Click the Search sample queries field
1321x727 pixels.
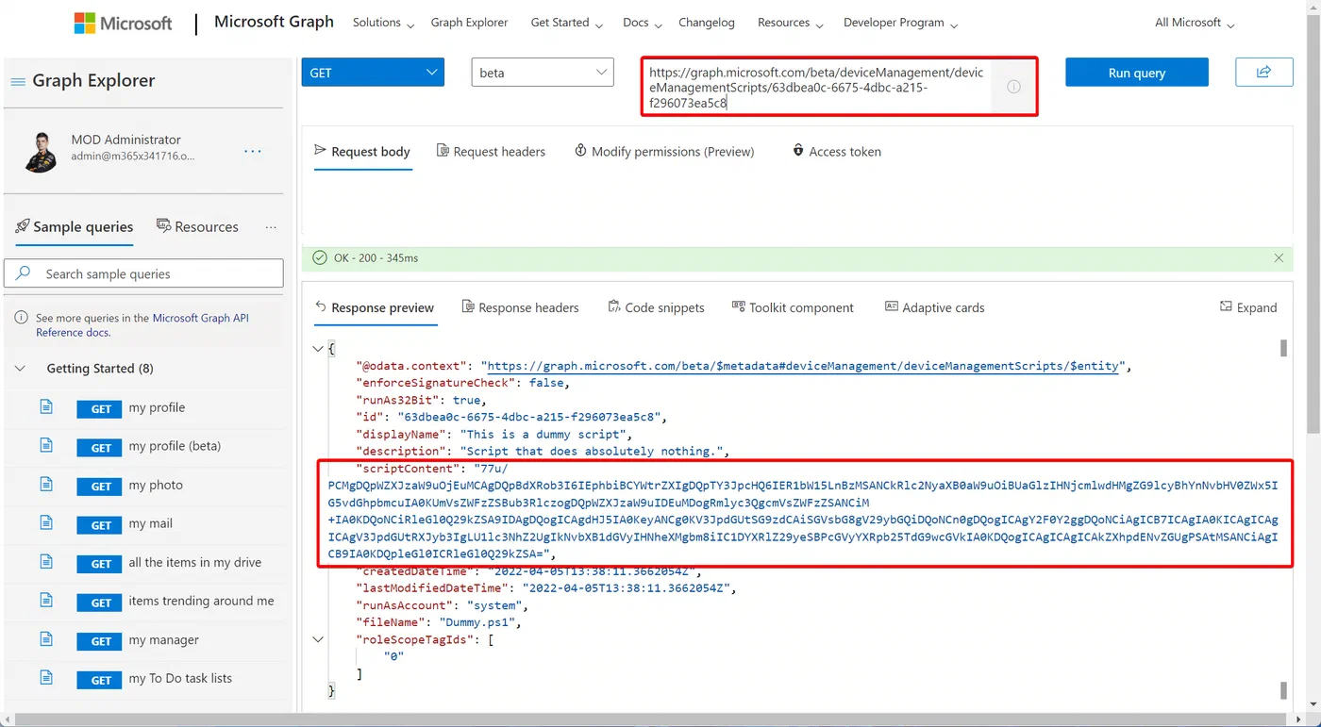pos(144,273)
